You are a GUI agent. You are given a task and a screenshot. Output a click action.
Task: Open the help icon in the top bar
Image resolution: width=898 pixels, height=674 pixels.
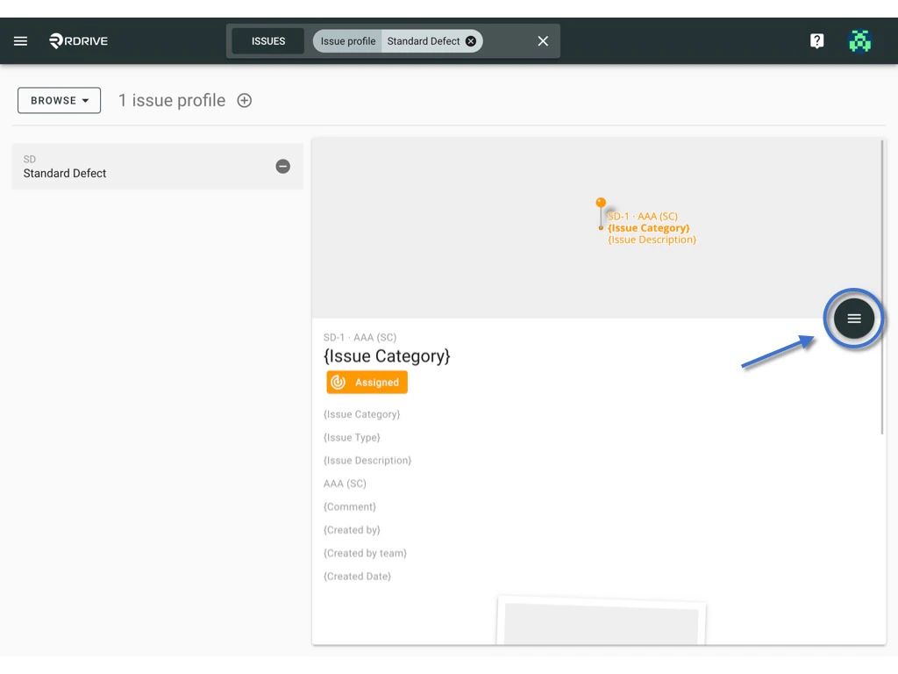coord(816,40)
